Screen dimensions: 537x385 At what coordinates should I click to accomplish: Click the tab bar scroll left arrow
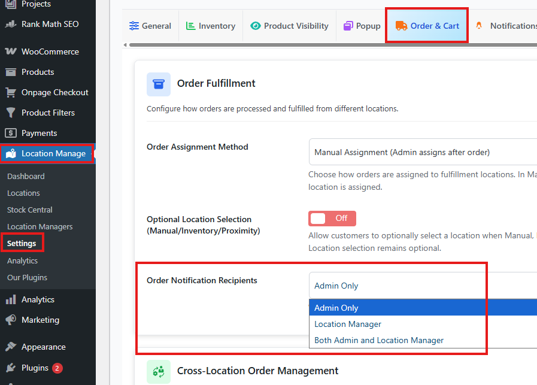(x=125, y=45)
